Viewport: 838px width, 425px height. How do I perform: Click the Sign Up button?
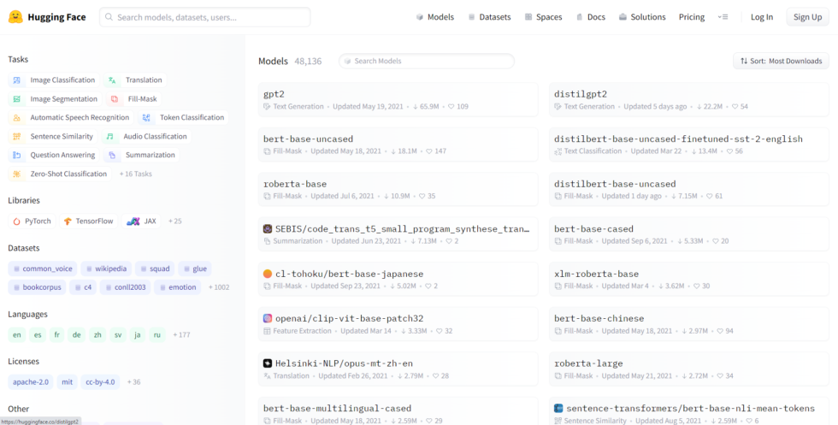coord(807,17)
